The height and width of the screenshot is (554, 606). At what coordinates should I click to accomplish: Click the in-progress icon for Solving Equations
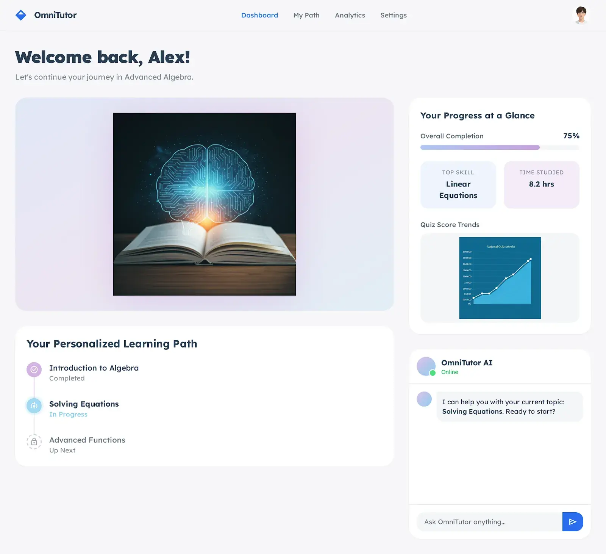34,405
